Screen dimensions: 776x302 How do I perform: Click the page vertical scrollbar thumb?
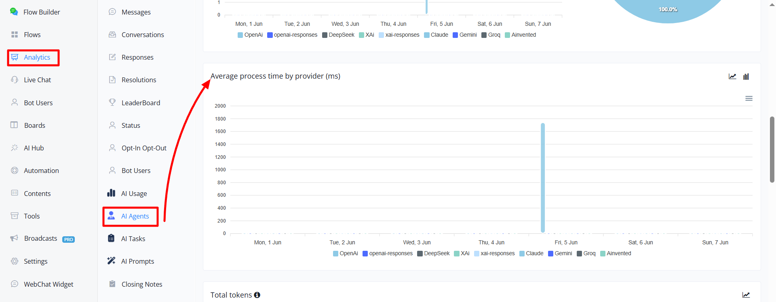coord(772,149)
